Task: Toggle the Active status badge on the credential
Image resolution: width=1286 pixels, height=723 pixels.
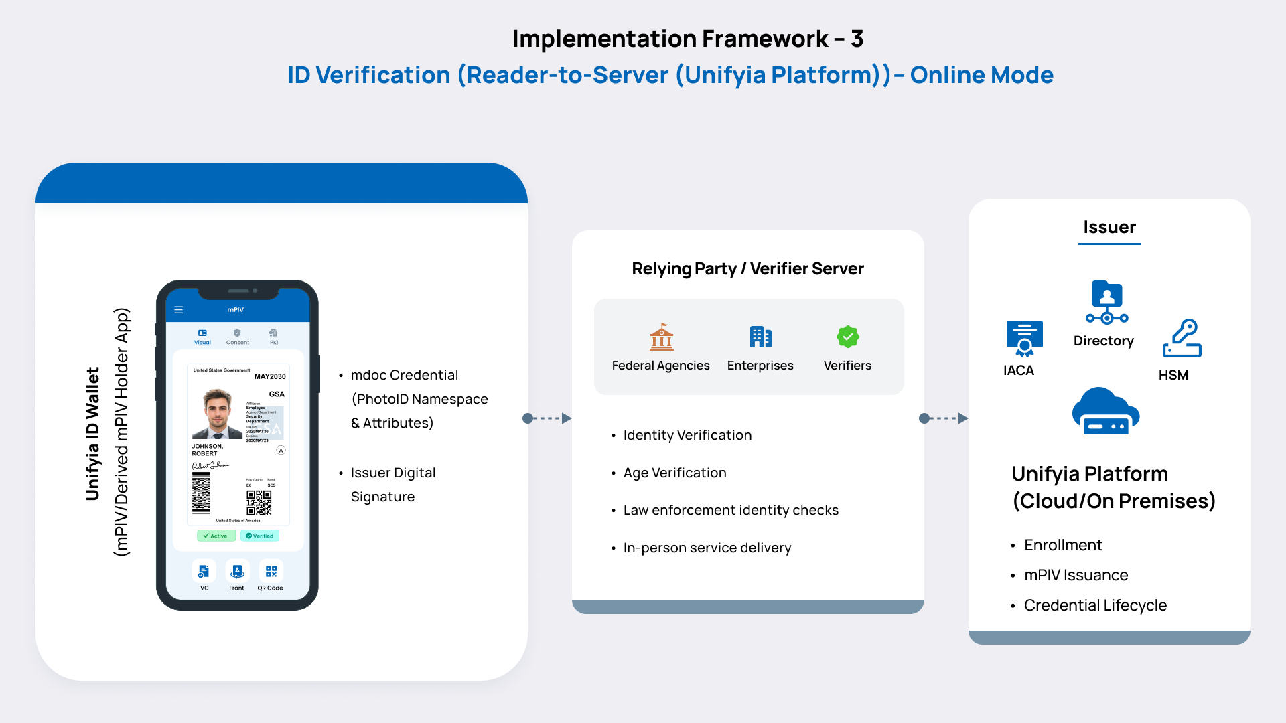Action: tap(216, 536)
